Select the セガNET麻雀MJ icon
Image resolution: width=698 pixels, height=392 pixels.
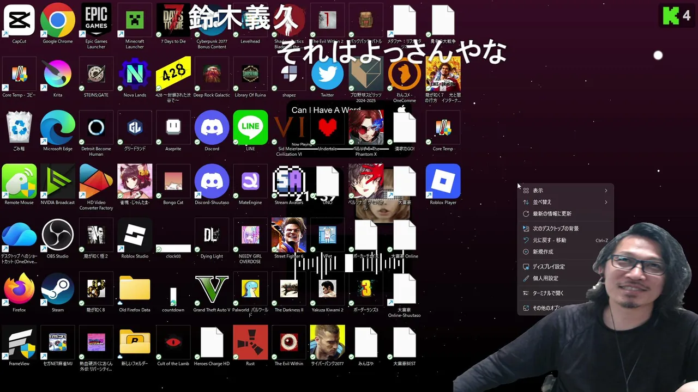(58, 343)
